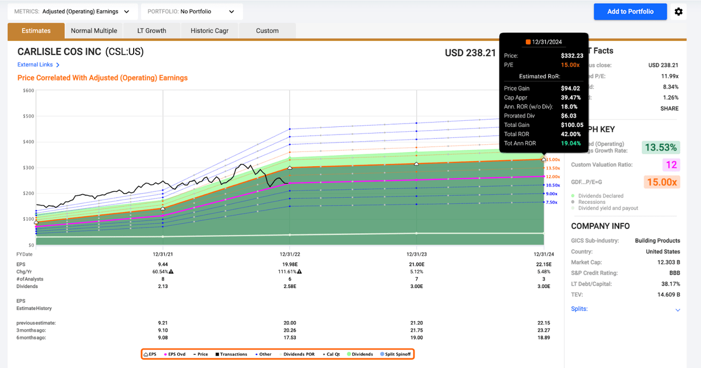Click the pink Custom Valuation Ratio 12 swatch
Viewport: 701px width, 368px height.
pos(671,165)
